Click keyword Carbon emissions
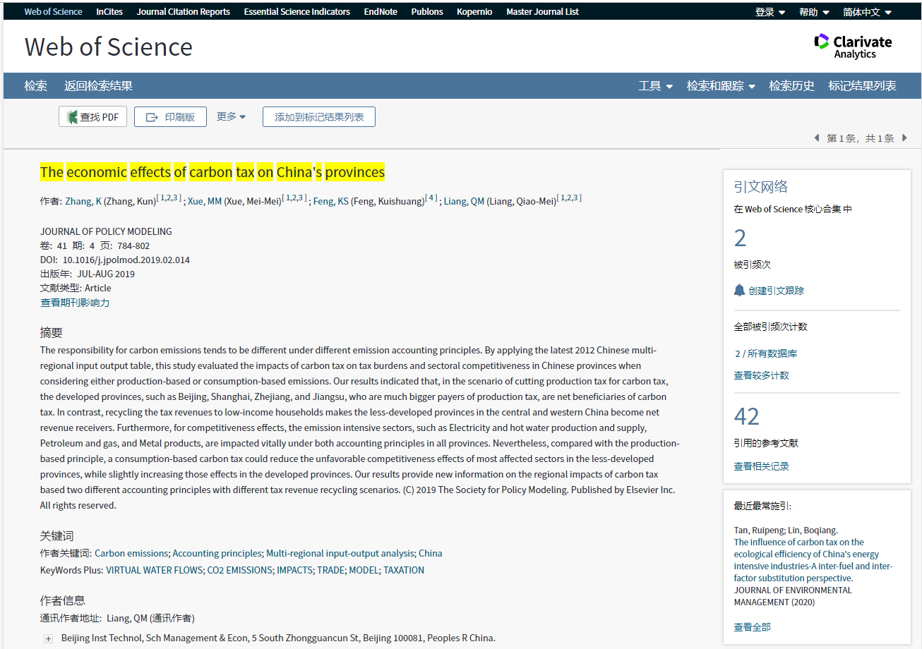The width and height of the screenshot is (922, 649). pos(131,554)
